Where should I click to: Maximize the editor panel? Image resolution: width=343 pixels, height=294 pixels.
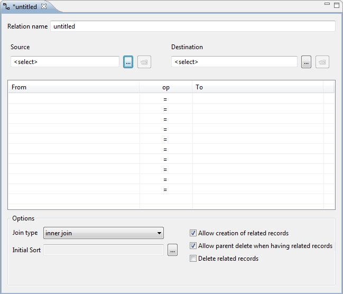[x=337, y=5]
